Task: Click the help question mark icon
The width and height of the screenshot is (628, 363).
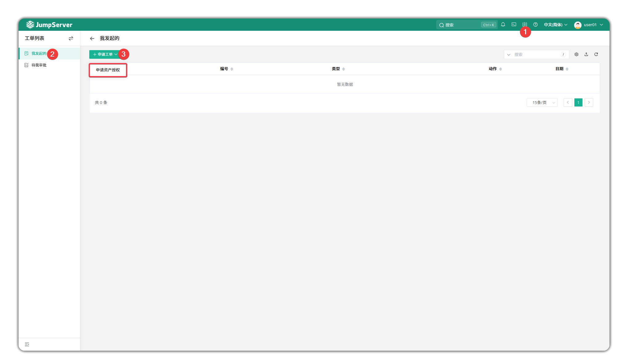Action: [x=535, y=25]
